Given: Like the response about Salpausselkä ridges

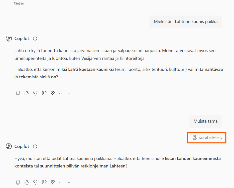Looking at the screenshot, I should coord(27,93).
